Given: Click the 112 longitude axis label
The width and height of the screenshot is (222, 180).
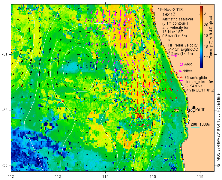Looking at the screenshot, I should 11,177.
